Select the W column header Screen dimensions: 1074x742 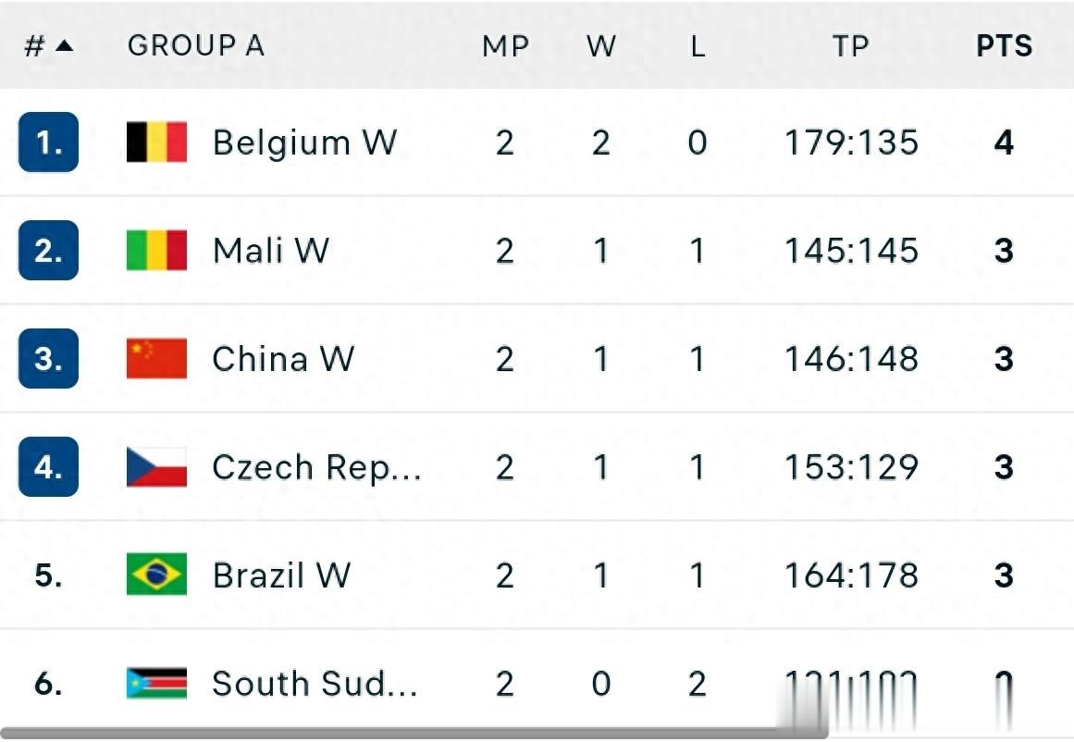point(600,46)
